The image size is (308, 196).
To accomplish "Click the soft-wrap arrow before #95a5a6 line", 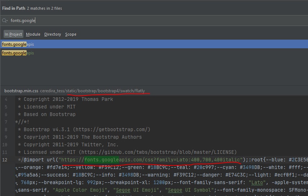I will (x=17, y=175).
